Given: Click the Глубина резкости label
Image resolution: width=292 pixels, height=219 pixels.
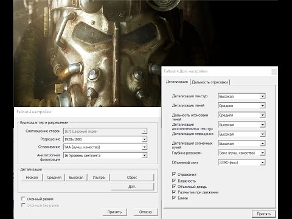Looking at the screenshot, I should (187, 153).
